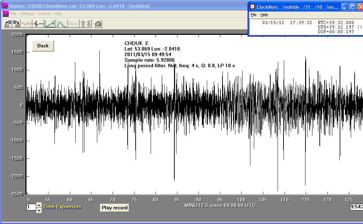This screenshot has height=224, width=363.
Task: Maximize the ClockMon window
Action: pos(353,7)
